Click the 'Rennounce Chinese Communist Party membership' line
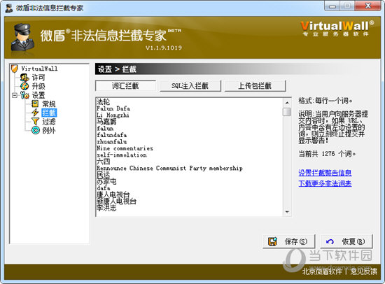This screenshot has height=284, width=385. (169, 168)
